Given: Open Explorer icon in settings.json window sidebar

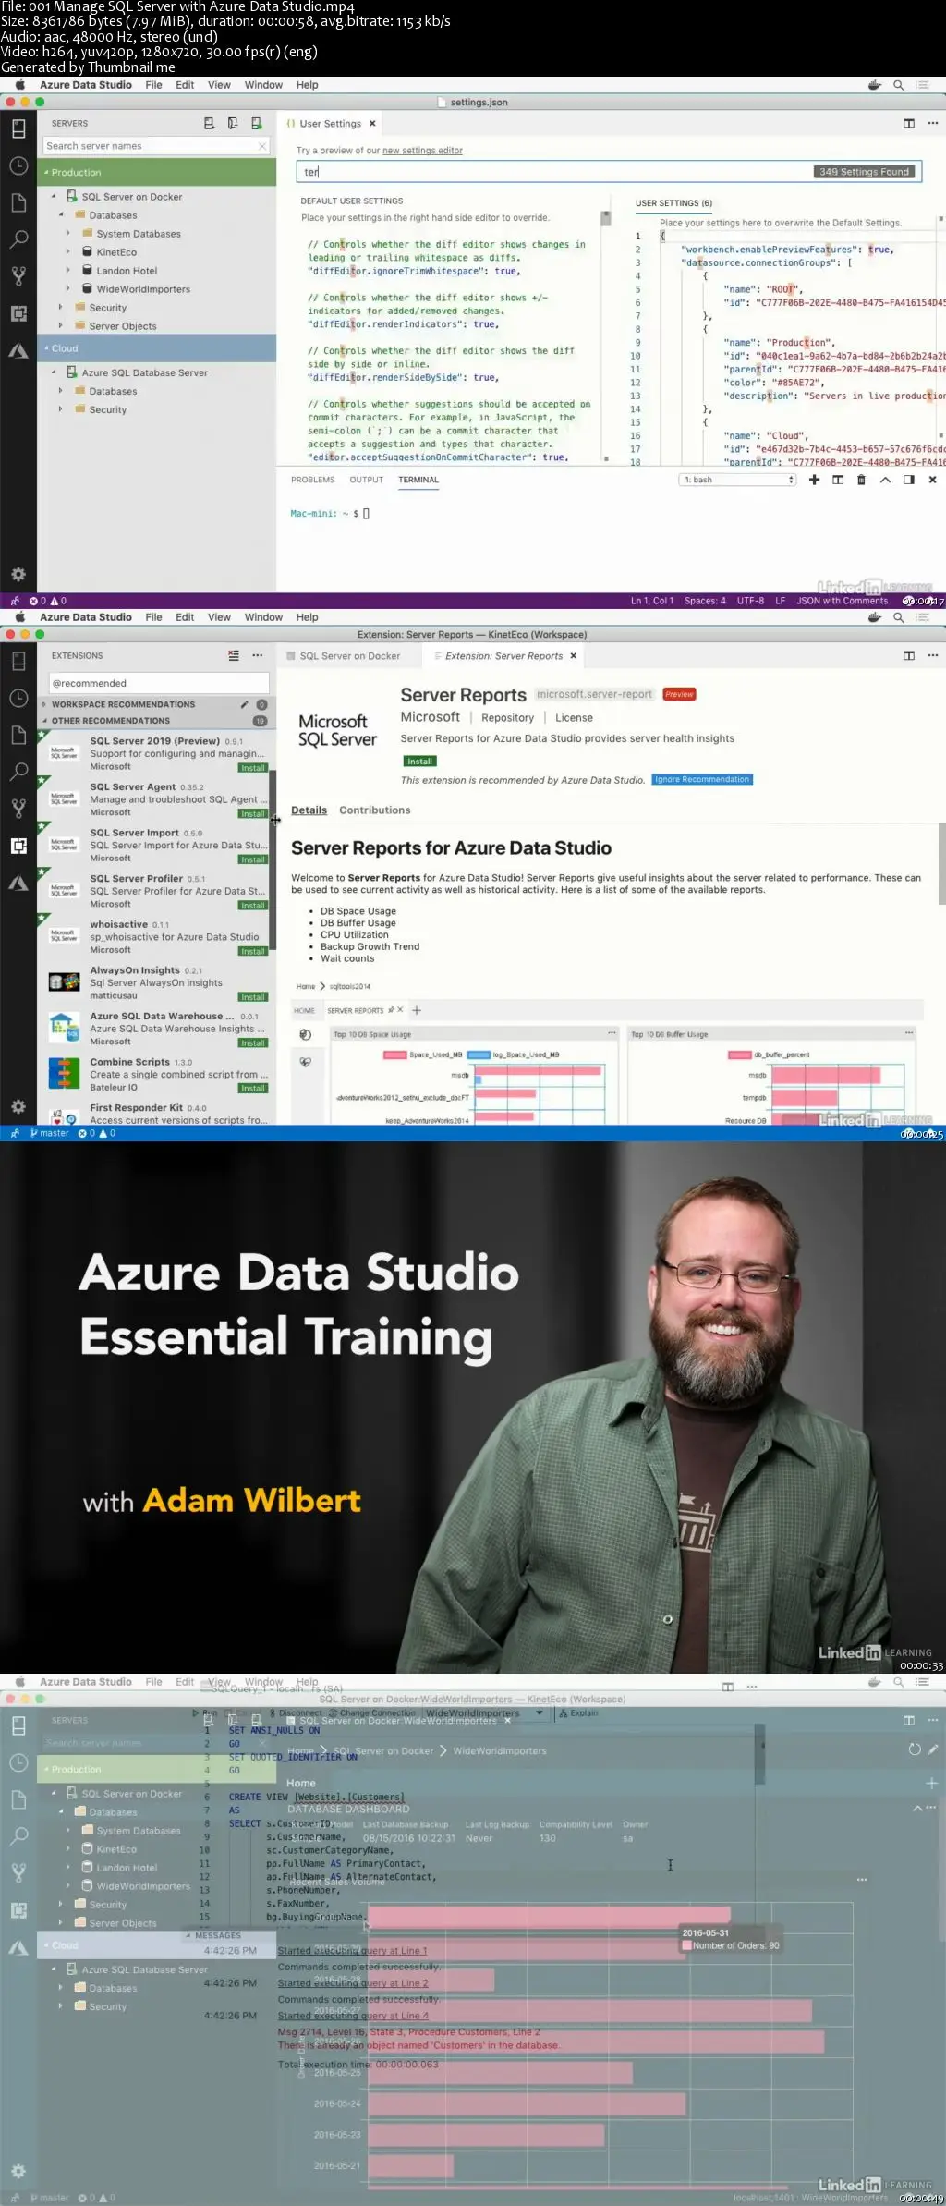Looking at the screenshot, I should (18, 202).
